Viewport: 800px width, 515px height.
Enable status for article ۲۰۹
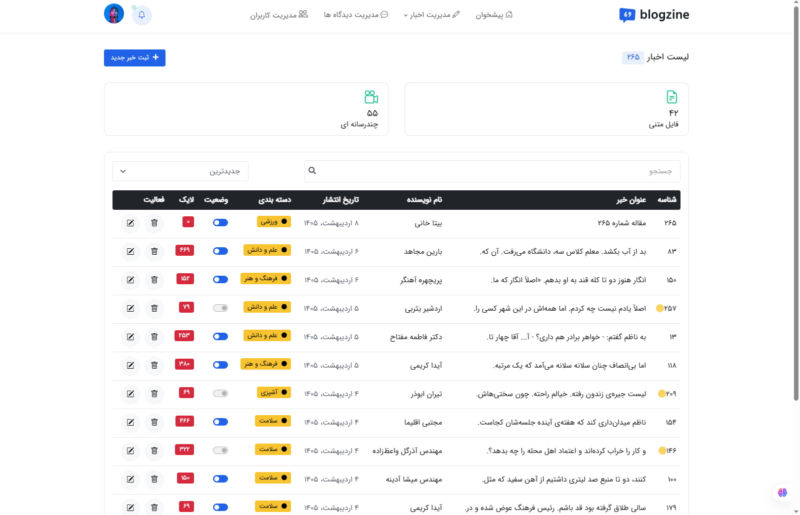pos(220,394)
